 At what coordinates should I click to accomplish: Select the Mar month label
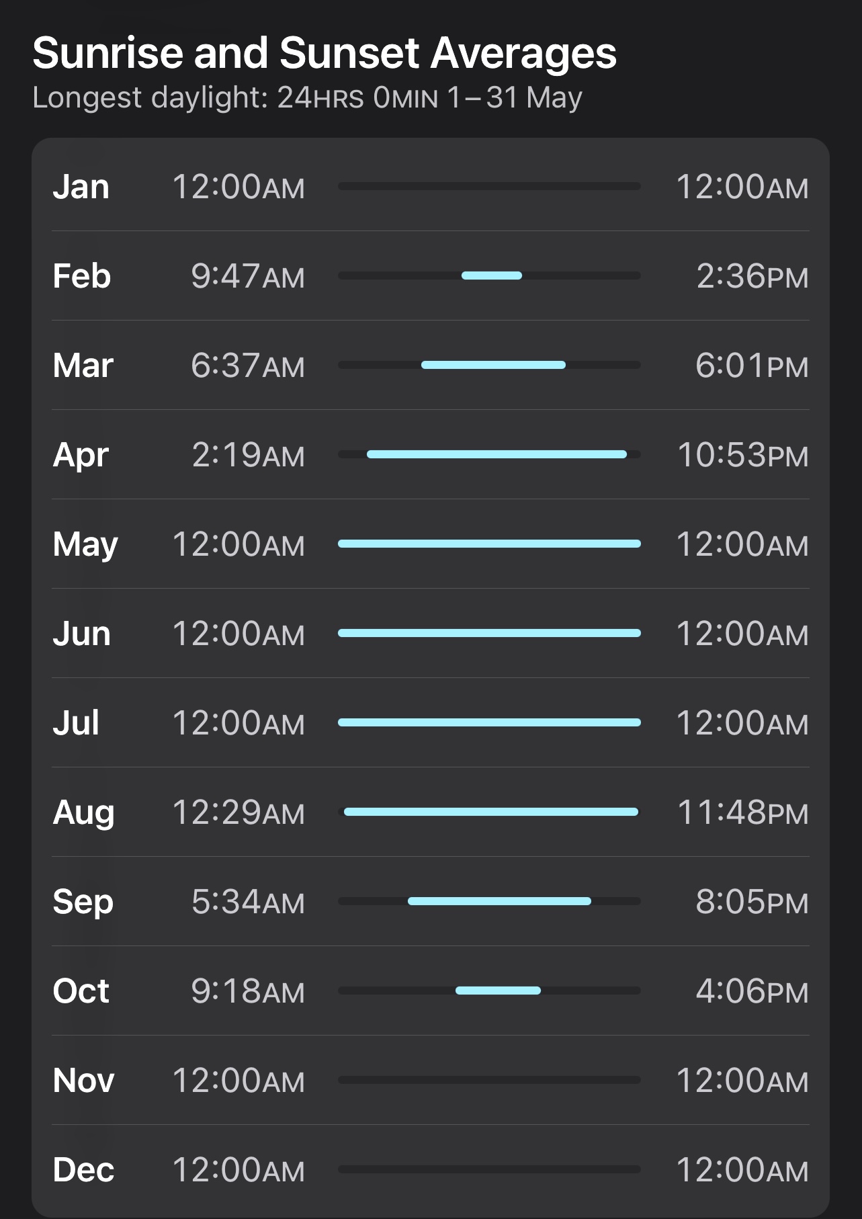point(83,366)
